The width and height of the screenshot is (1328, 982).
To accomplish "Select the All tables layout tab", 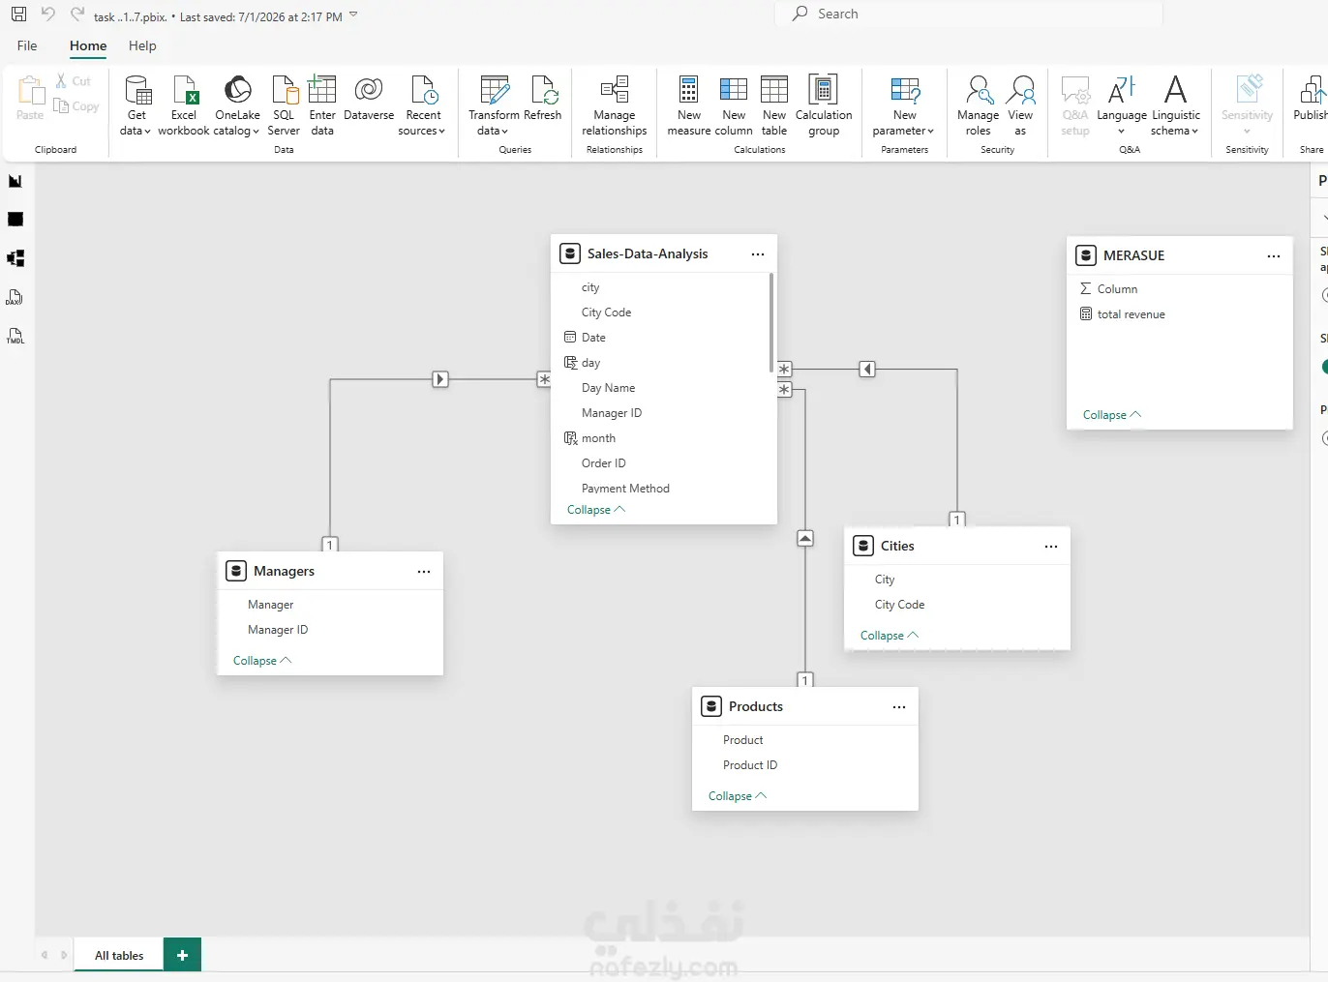I will [x=119, y=955].
